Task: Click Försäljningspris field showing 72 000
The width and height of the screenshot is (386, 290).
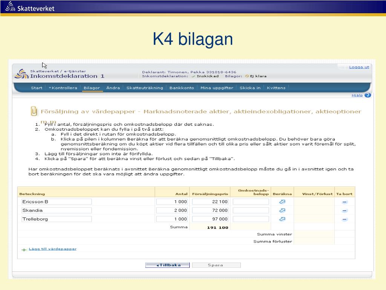Action: click(210, 210)
